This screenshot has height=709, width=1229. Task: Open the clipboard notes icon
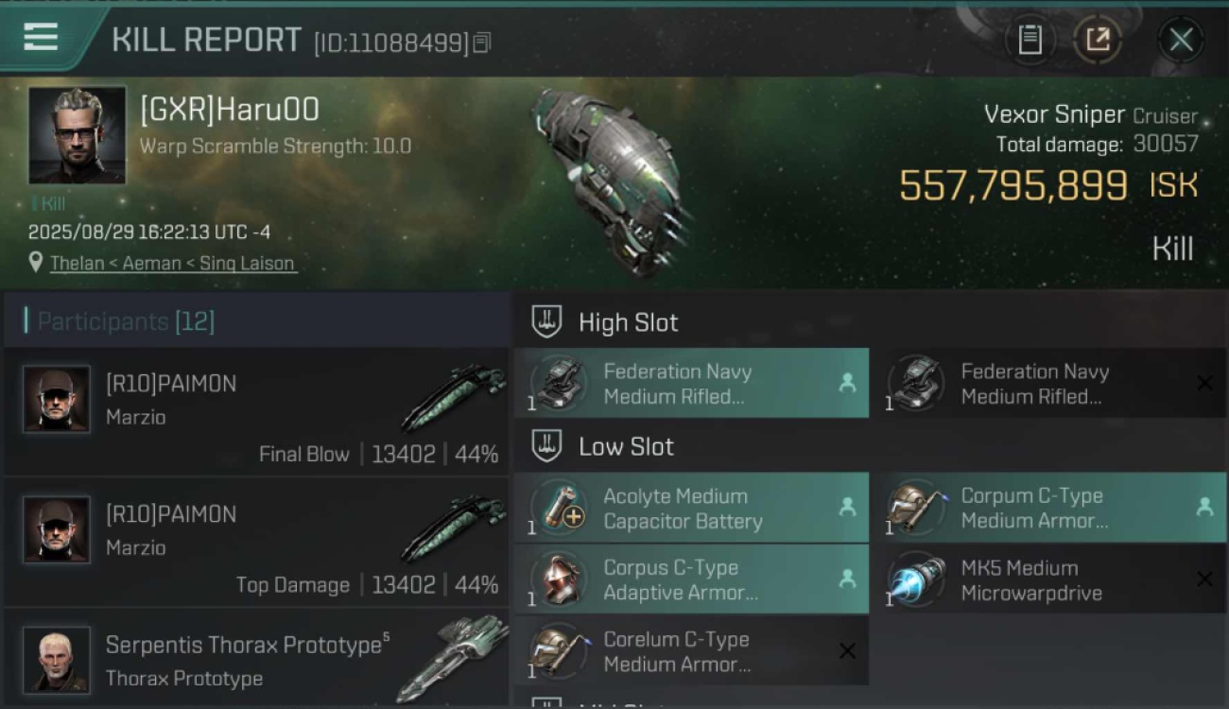click(1030, 40)
